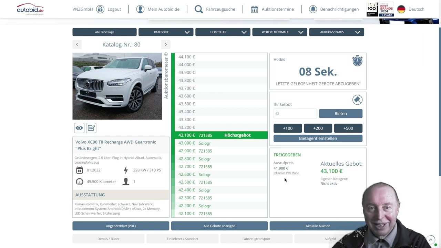The width and height of the screenshot is (441, 248).
Task: Click the Inklusive 19% Mwst link
Action: click(x=286, y=173)
